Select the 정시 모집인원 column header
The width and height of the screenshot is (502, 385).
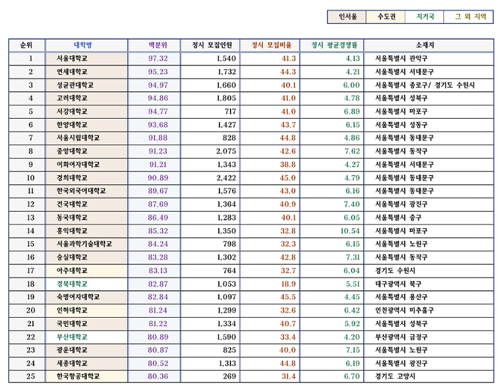[x=210, y=45]
